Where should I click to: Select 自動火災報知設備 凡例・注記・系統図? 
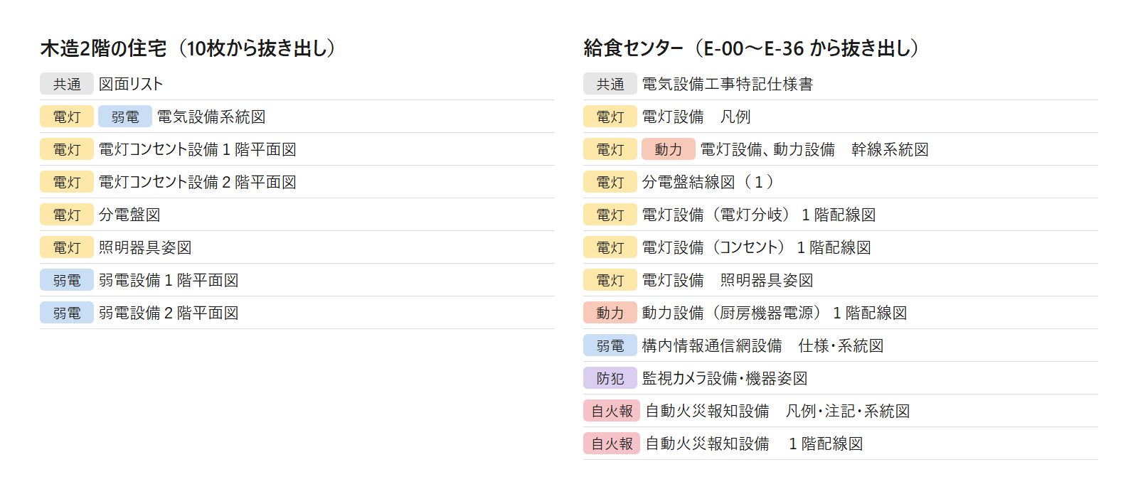pos(777,411)
